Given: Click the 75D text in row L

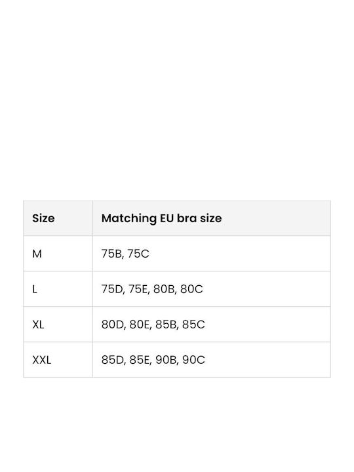Looking at the screenshot, I should pos(113,289).
